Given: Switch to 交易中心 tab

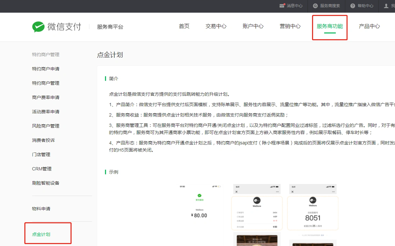Looking at the screenshot, I should coord(216,26).
